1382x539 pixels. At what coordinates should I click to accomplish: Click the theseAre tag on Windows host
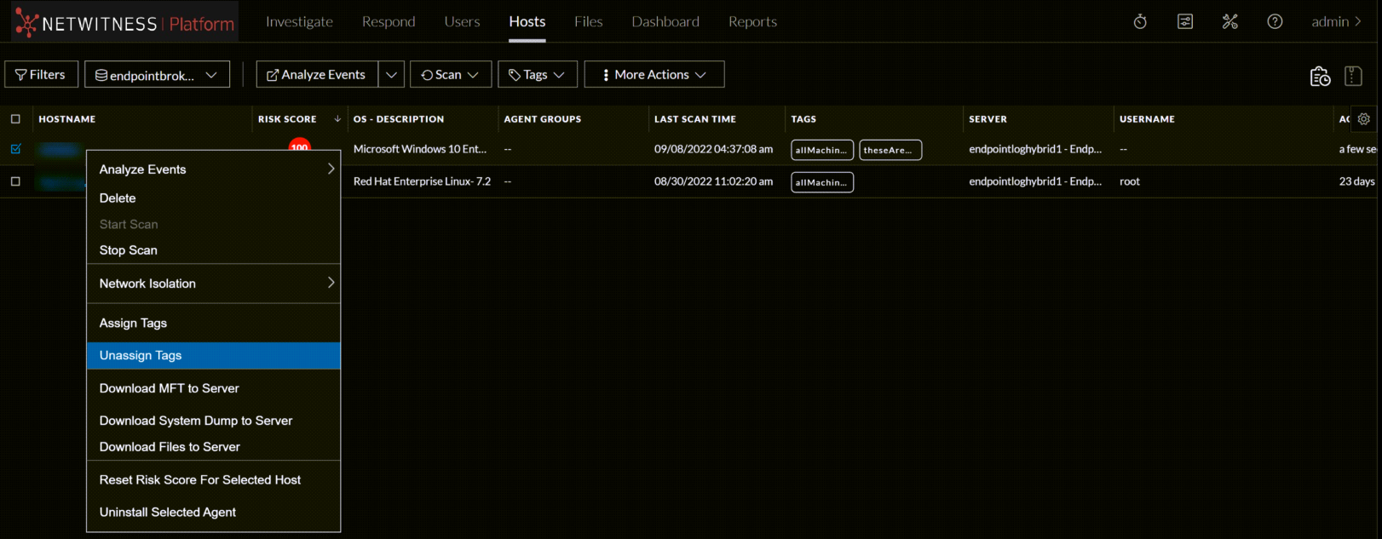click(x=890, y=150)
